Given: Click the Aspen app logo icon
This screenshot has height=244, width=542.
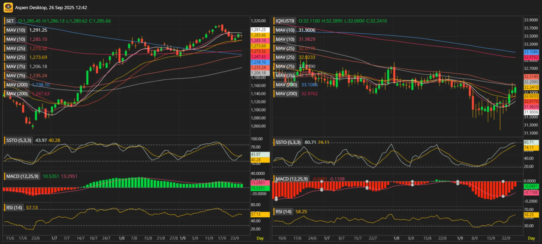Looking at the screenshot, I should (8, 8).
